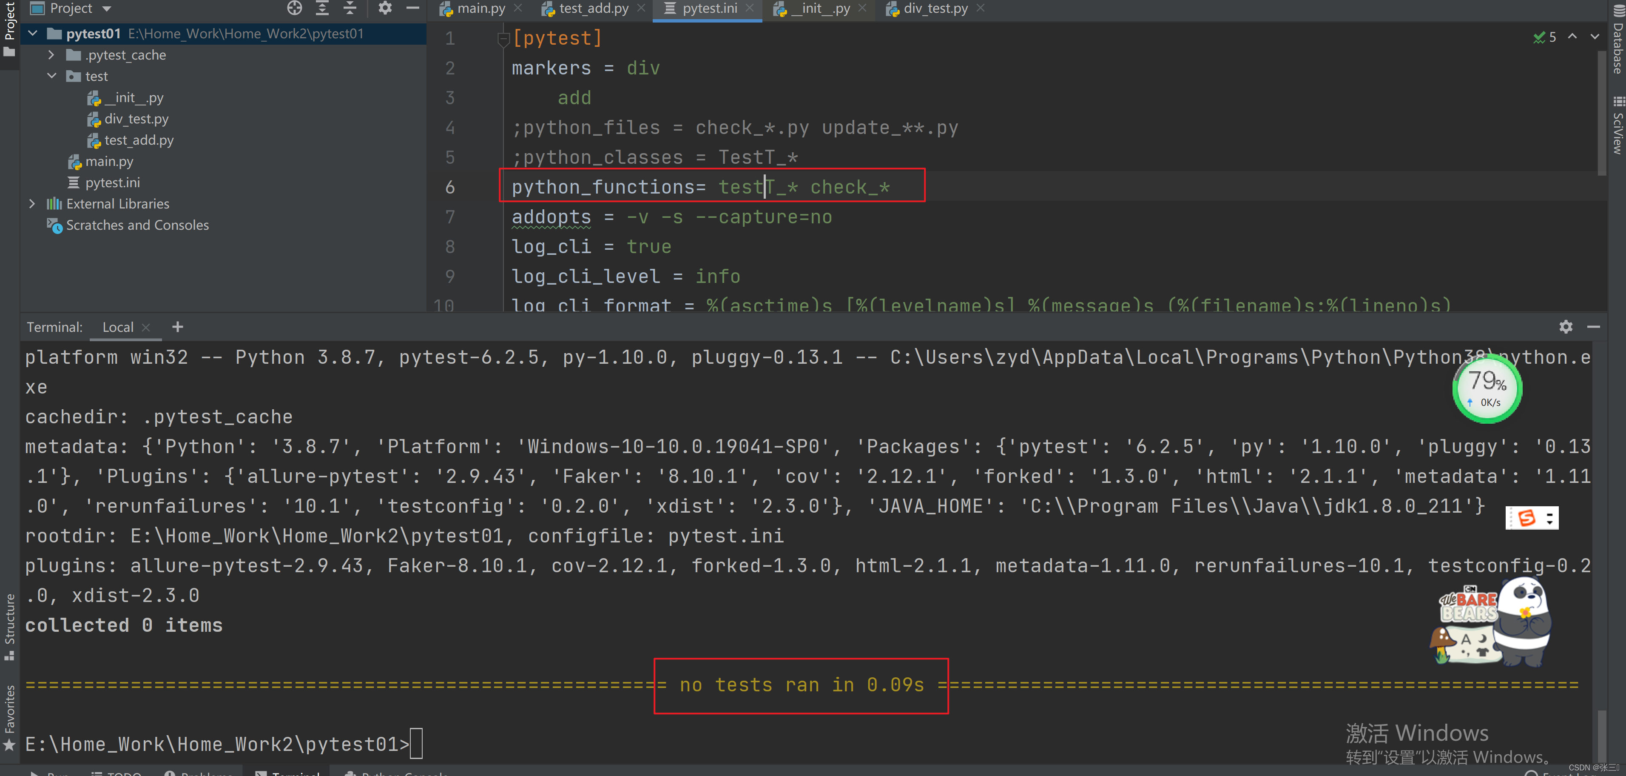Place cursor on 'markers = div' line
Screen dimensions: 1626x776
(x=586, y=68)
